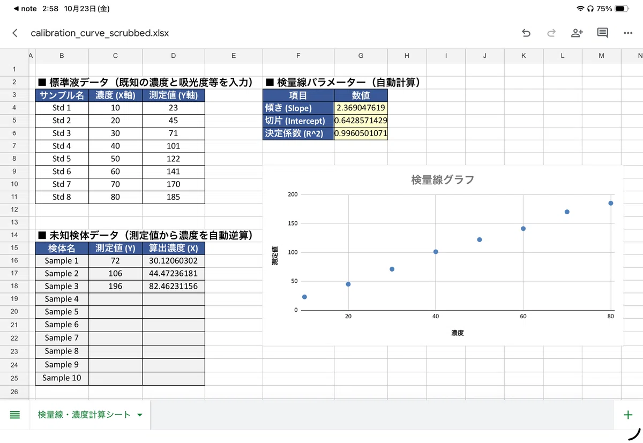Viewport: 643px width, 443px height.
Task: Select the Std 4 measured value 101
Action: [x=174, y=146]
